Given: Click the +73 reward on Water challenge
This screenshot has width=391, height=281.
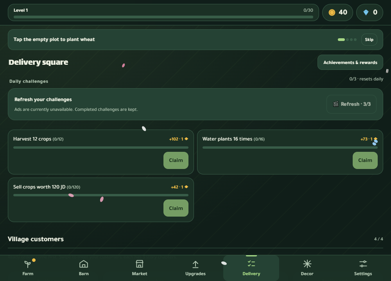Looking at the screenshot, I should coord(369,139).
